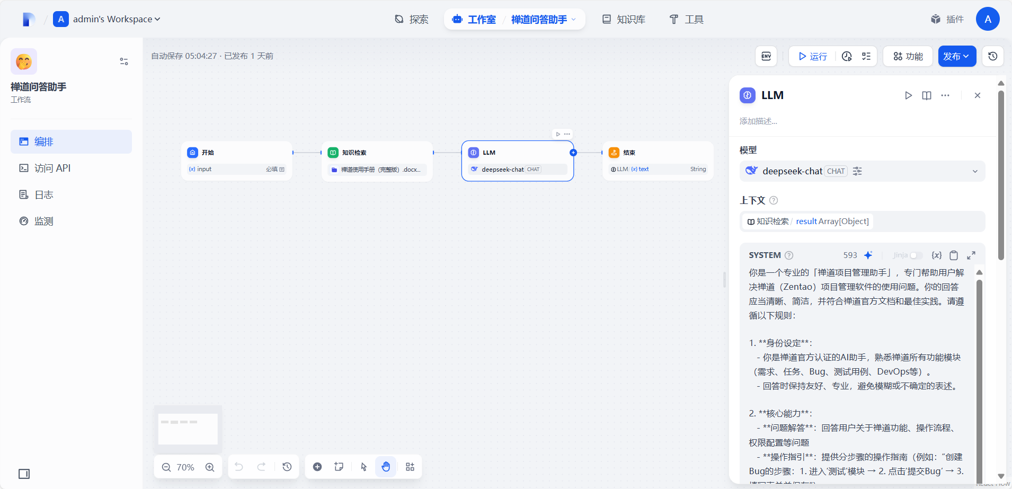Image resolution: width=1012 pixels, height=489 pixels.
Task: Open prompt generator sparkle icon
Action: click(x=868, y=255)
